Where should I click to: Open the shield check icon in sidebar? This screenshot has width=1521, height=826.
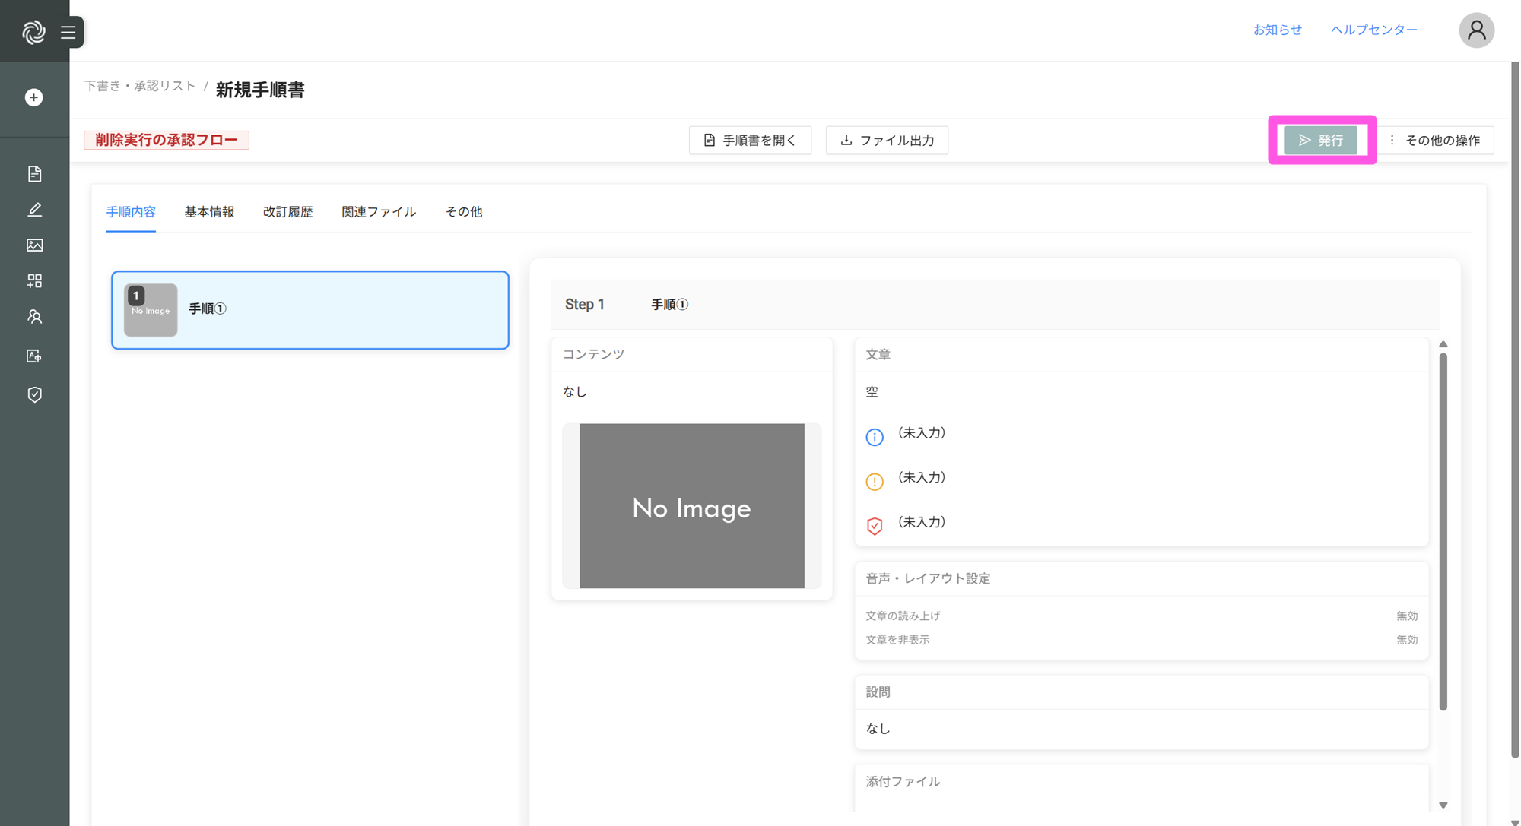34,394
